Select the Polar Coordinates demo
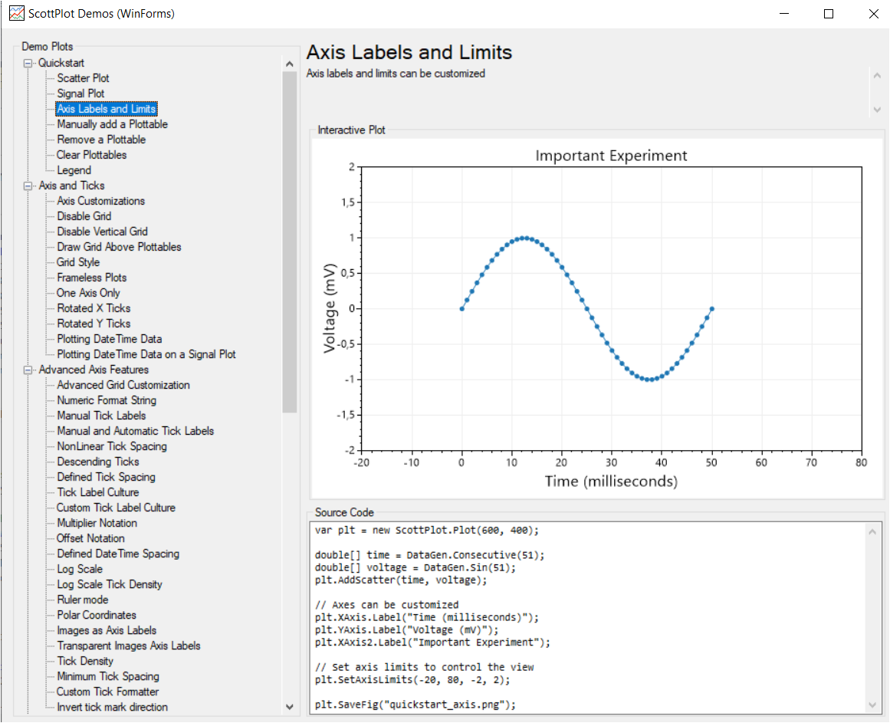The height and width of the screenshot is (723, 890). click(95, 614)
